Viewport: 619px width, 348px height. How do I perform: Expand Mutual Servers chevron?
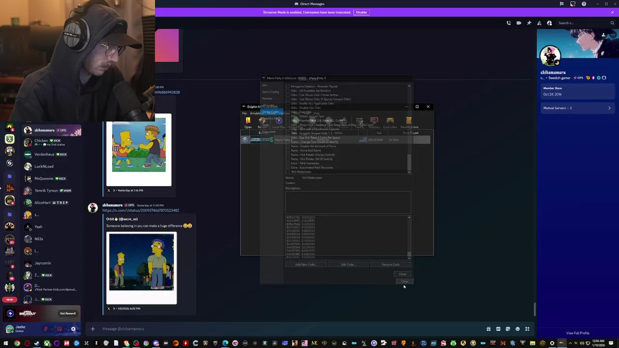tap(609, 108)
